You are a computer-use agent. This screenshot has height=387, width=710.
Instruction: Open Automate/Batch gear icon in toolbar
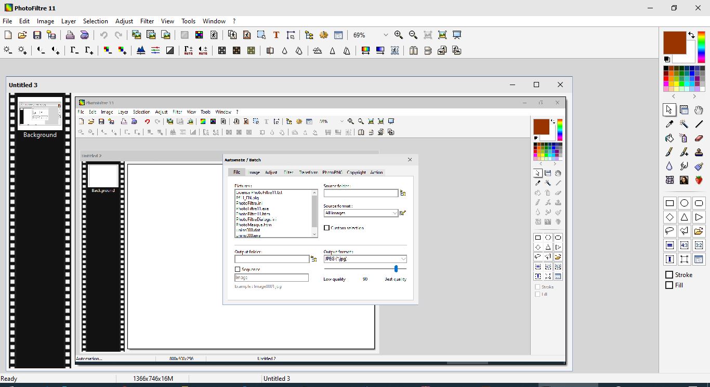pyautogui.click(x=324, y=35)
